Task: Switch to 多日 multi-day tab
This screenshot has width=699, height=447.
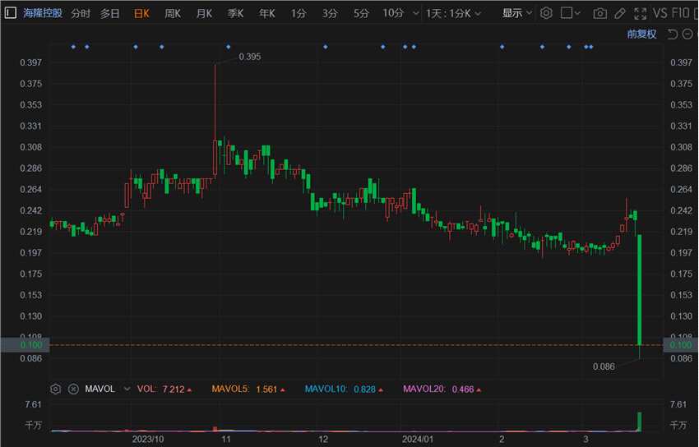Action: point(109,13)
